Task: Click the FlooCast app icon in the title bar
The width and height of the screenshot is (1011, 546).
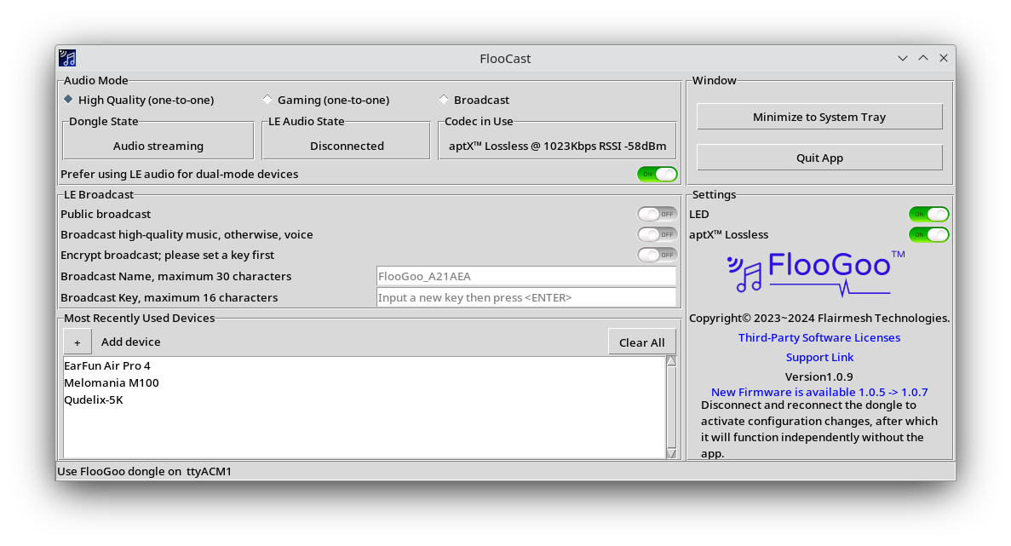Action: 67,58
